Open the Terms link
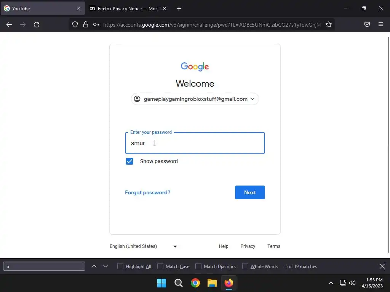390x292 pixels. coord(274,246)
